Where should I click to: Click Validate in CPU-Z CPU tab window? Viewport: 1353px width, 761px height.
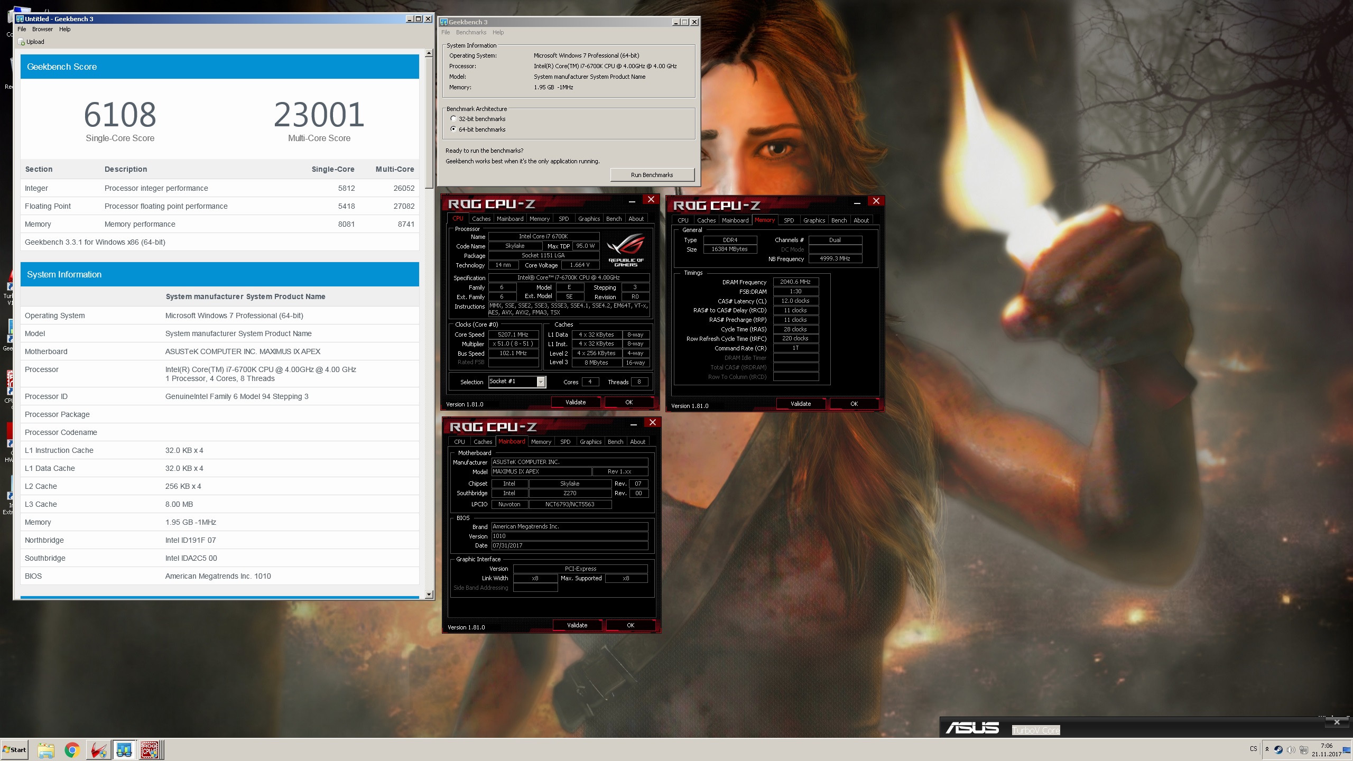coord(576,402)
